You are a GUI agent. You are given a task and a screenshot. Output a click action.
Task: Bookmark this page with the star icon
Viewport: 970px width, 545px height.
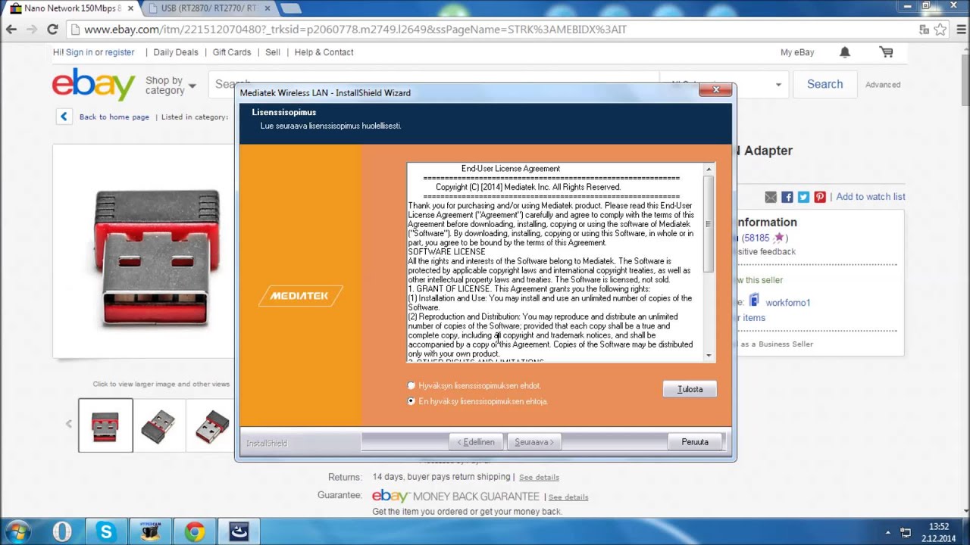click(x=940, y=30)
